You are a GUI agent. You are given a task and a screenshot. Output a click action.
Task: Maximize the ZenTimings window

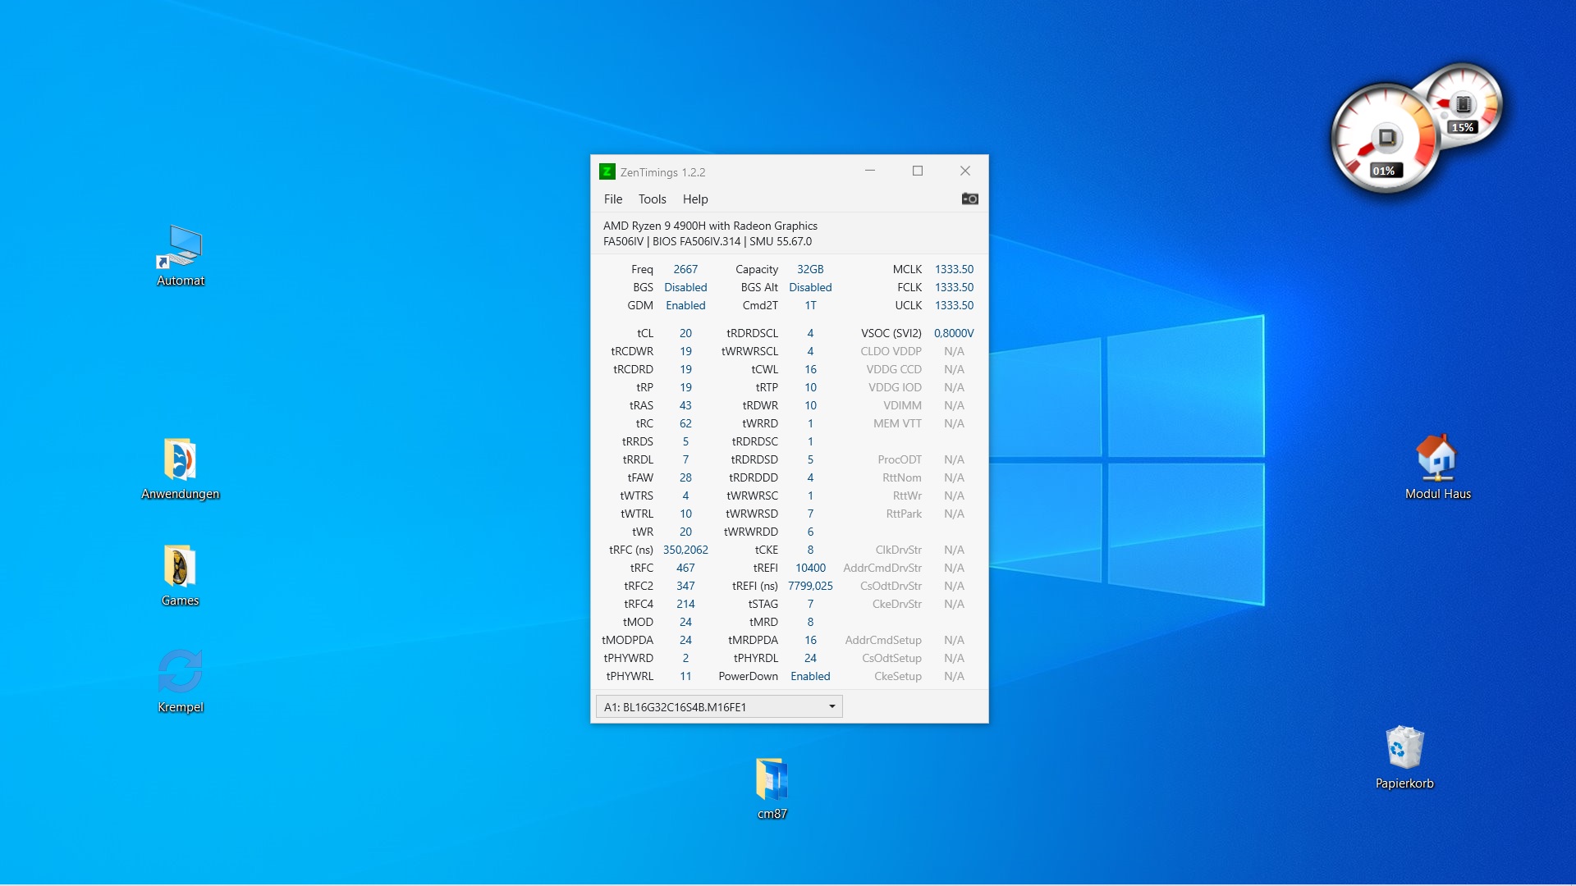click(x=917, y=171)
